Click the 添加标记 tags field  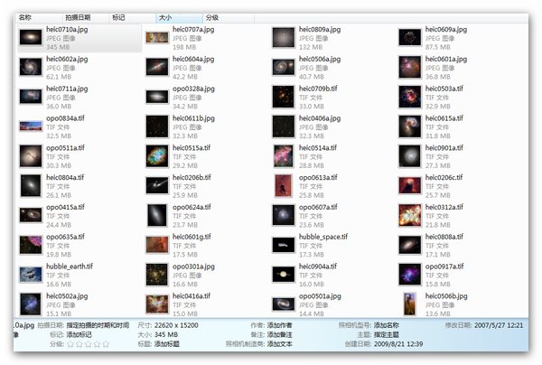79,334
